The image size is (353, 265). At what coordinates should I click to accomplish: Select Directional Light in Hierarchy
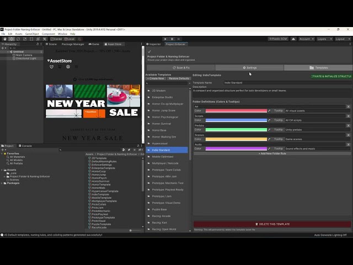(x=26, y=59)
